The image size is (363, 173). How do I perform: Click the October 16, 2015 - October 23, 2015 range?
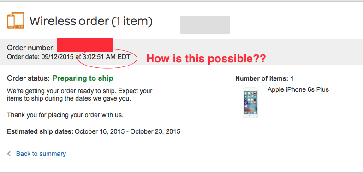pyautogui.click(x=128, y=132)
